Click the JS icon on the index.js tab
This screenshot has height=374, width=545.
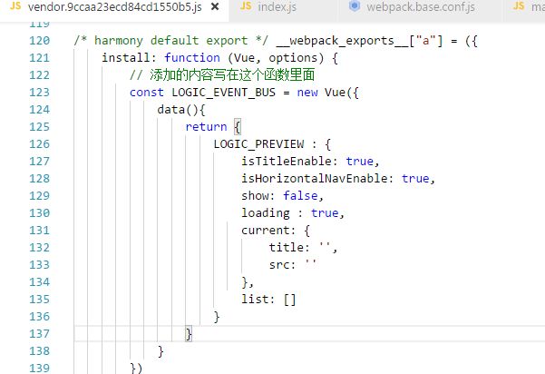246,6
